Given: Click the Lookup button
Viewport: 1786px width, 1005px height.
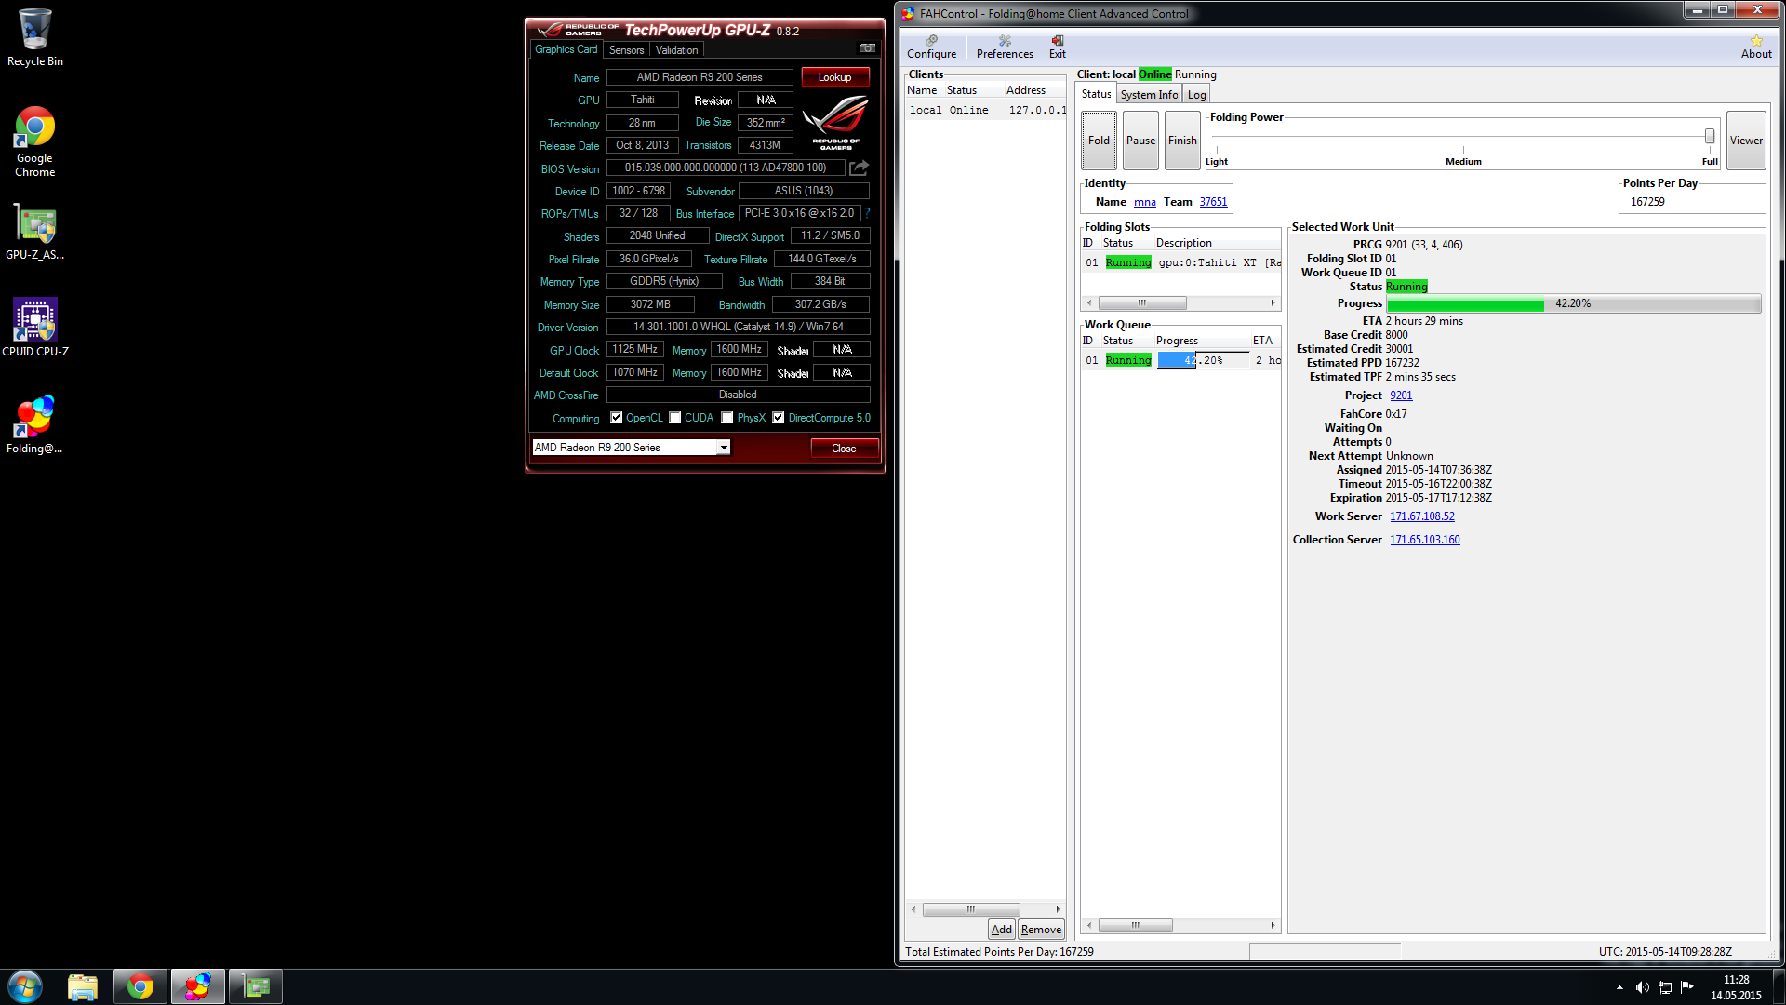Looking at the screenshot, I should 834,77.
